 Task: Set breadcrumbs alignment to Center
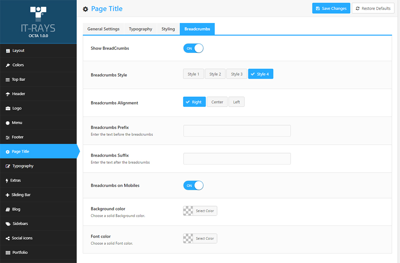pos(217,102)
